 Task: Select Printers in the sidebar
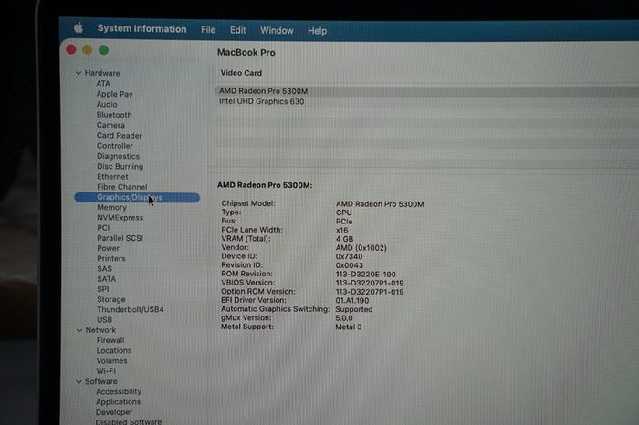point(111,258)
